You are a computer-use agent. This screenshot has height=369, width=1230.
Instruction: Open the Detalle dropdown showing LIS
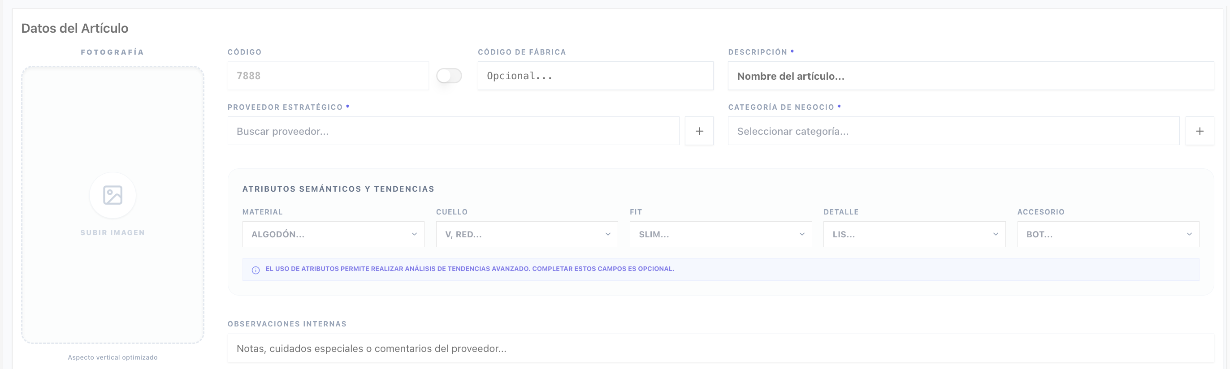pyautogui.click(x=914, y=234)
